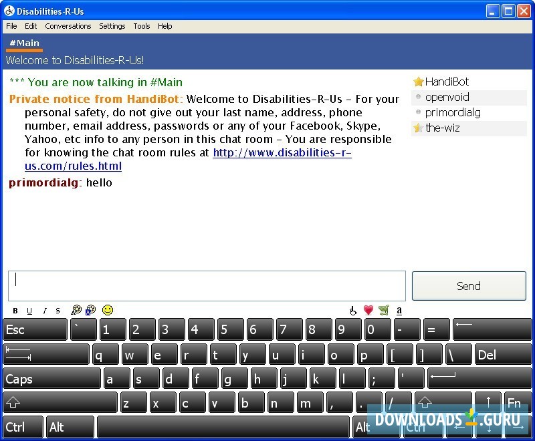
Task: Tap the left bracket key
Action: pyautogui.click(x=400, y=354)
